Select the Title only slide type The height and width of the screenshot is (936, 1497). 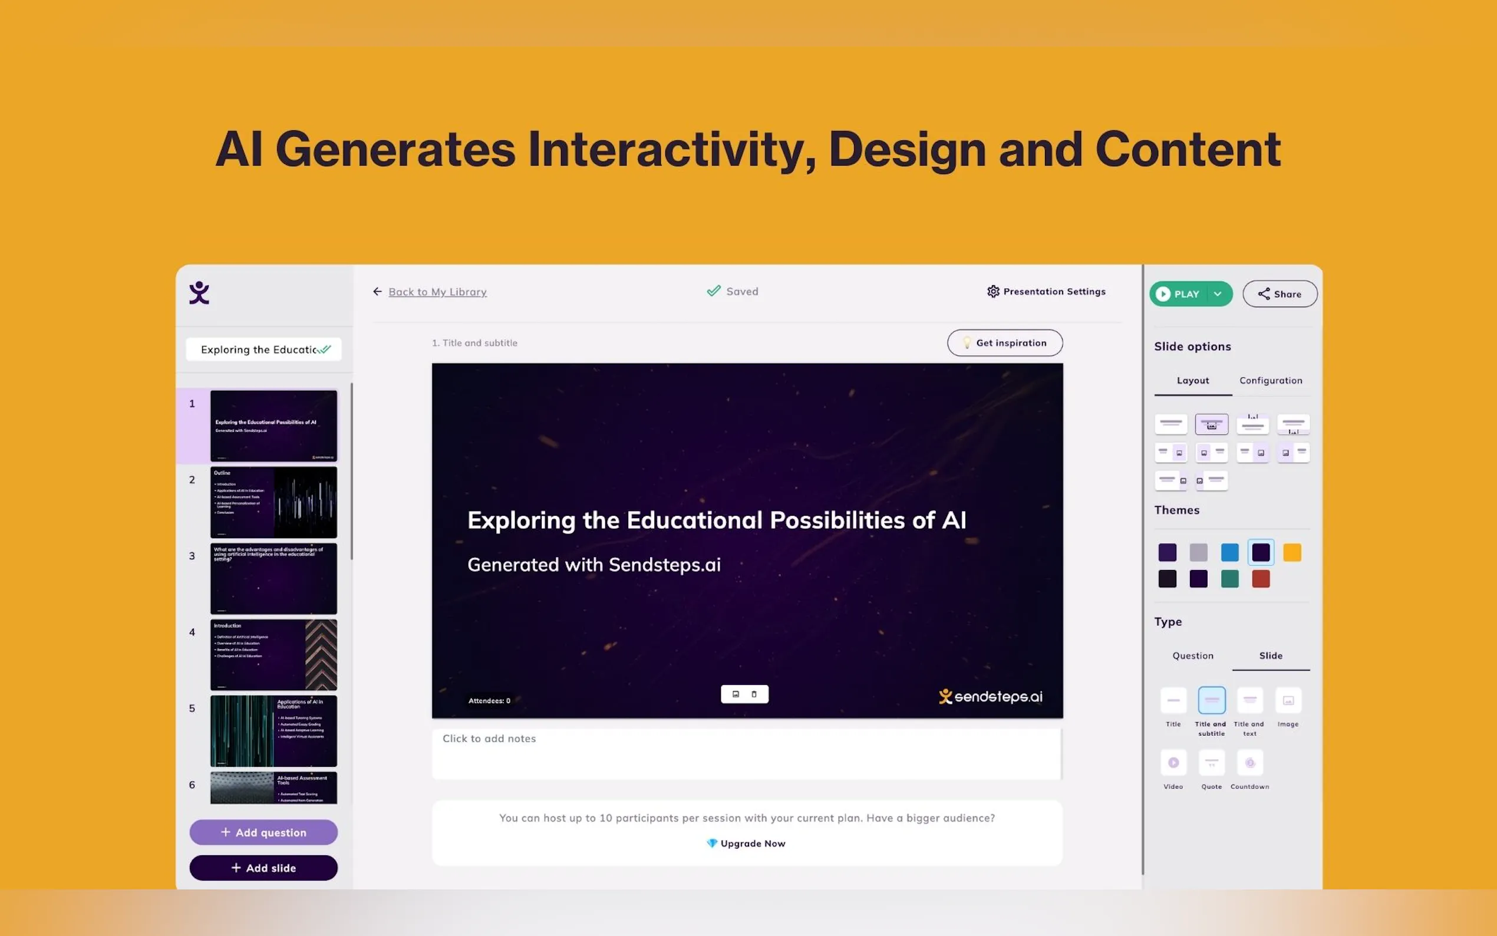click(1173, 700)
